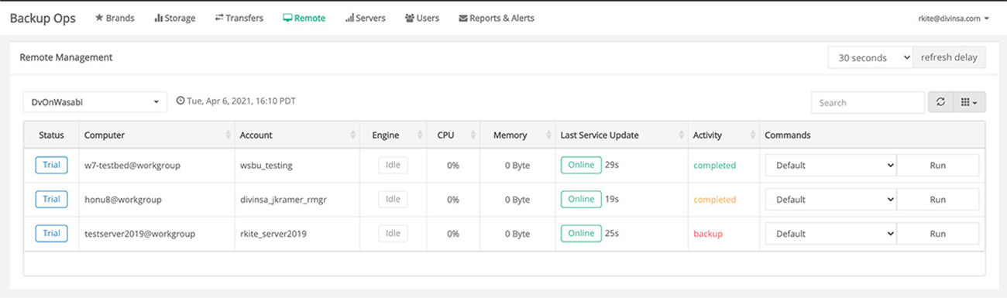Change the 30 seconds refresh delay dropdown
1007x298 pixels.
click(x=870, y=57)
